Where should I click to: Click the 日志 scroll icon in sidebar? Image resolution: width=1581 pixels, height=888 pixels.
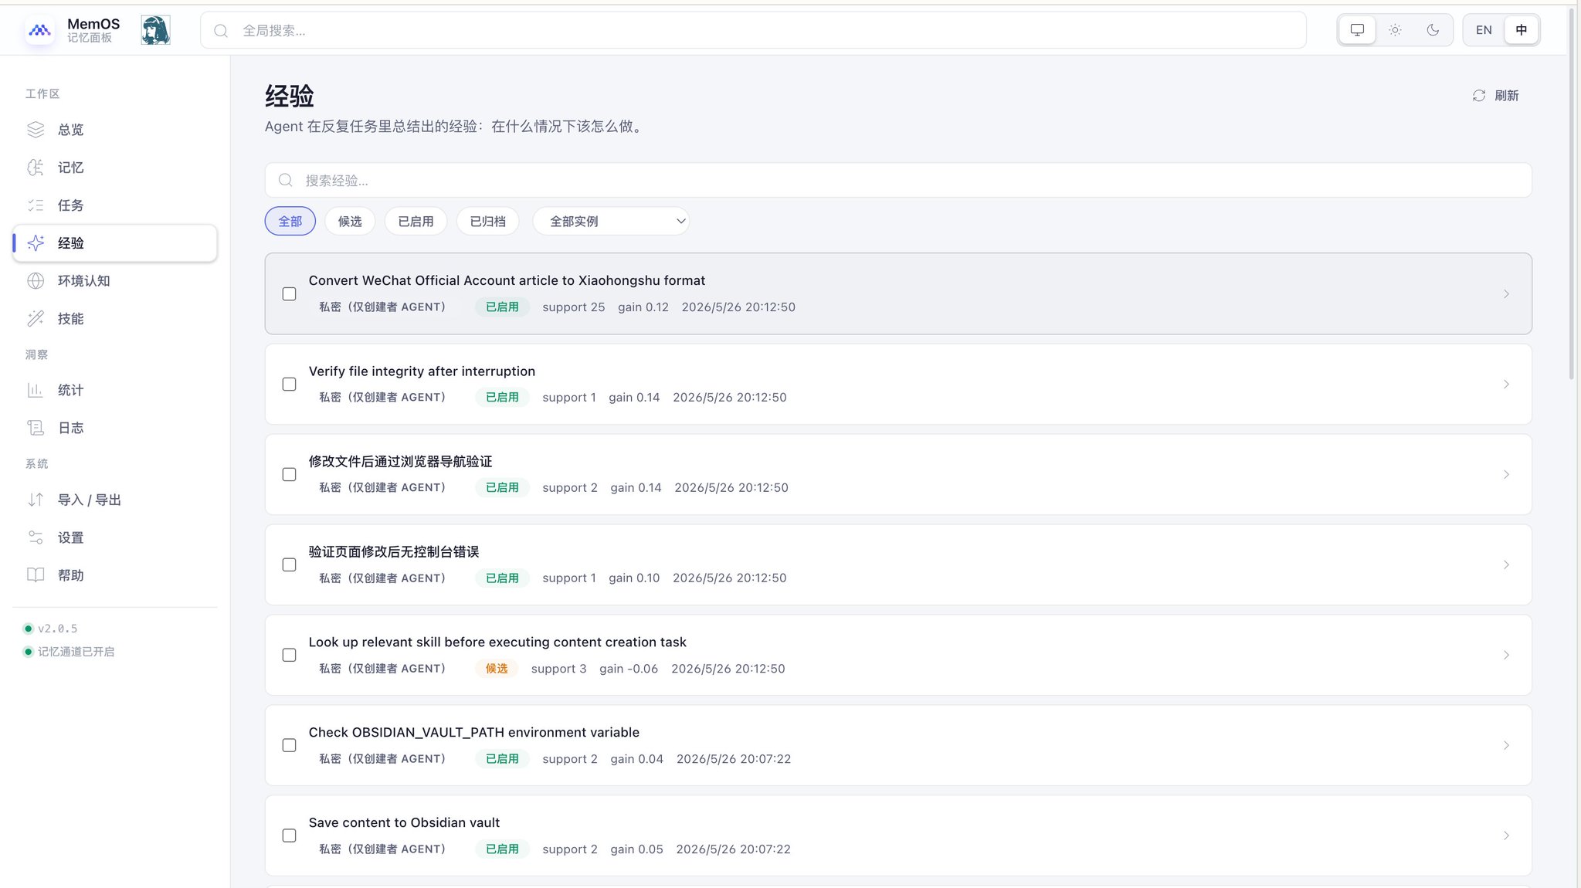(x=36, y=428)
